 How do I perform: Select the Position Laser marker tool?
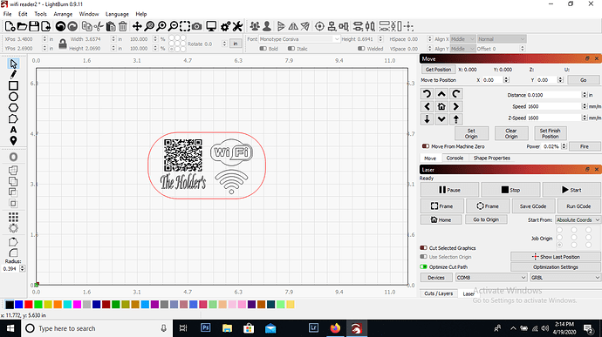[13, 140]
